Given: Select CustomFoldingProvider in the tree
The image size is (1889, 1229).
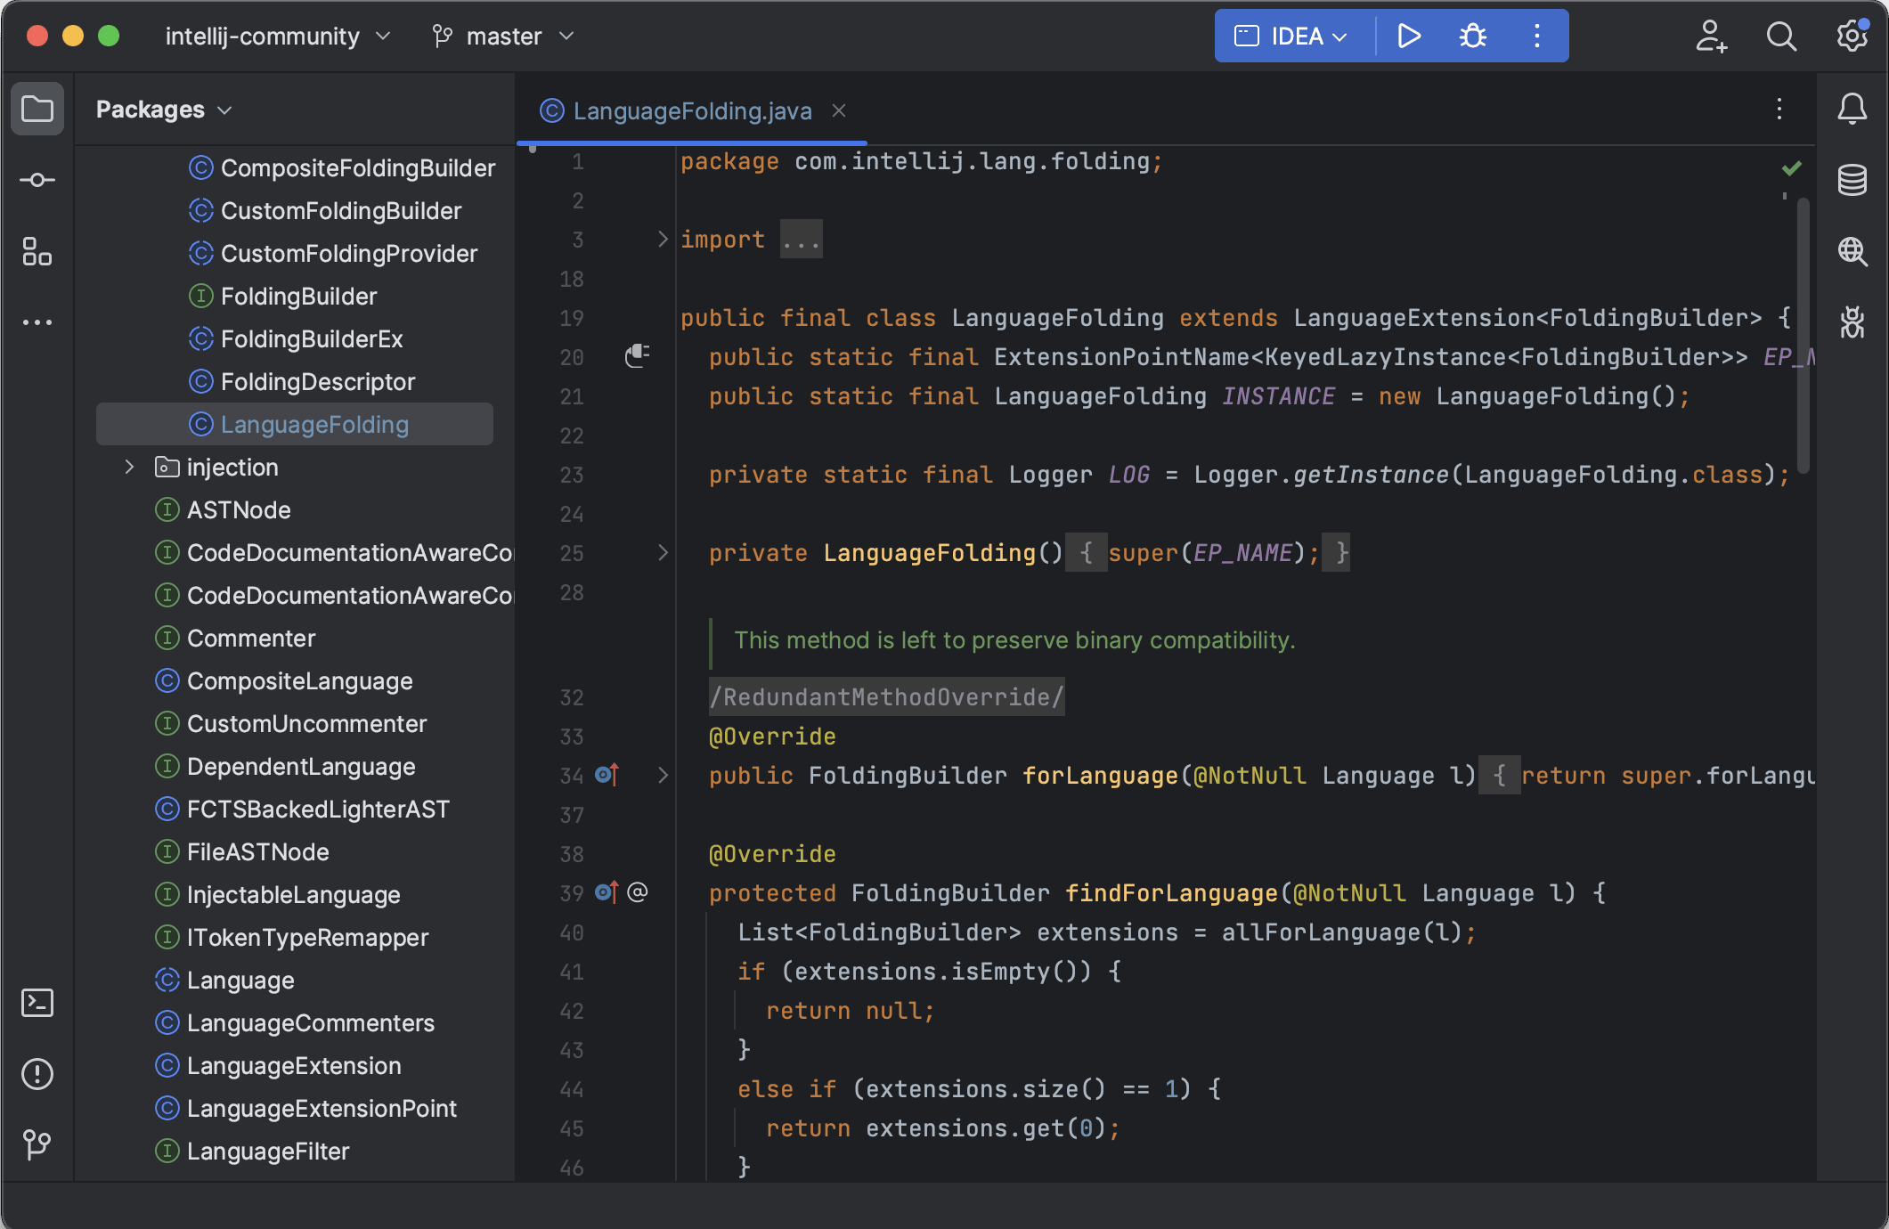Looking at the screenshot, I should [x=349, y=253].
